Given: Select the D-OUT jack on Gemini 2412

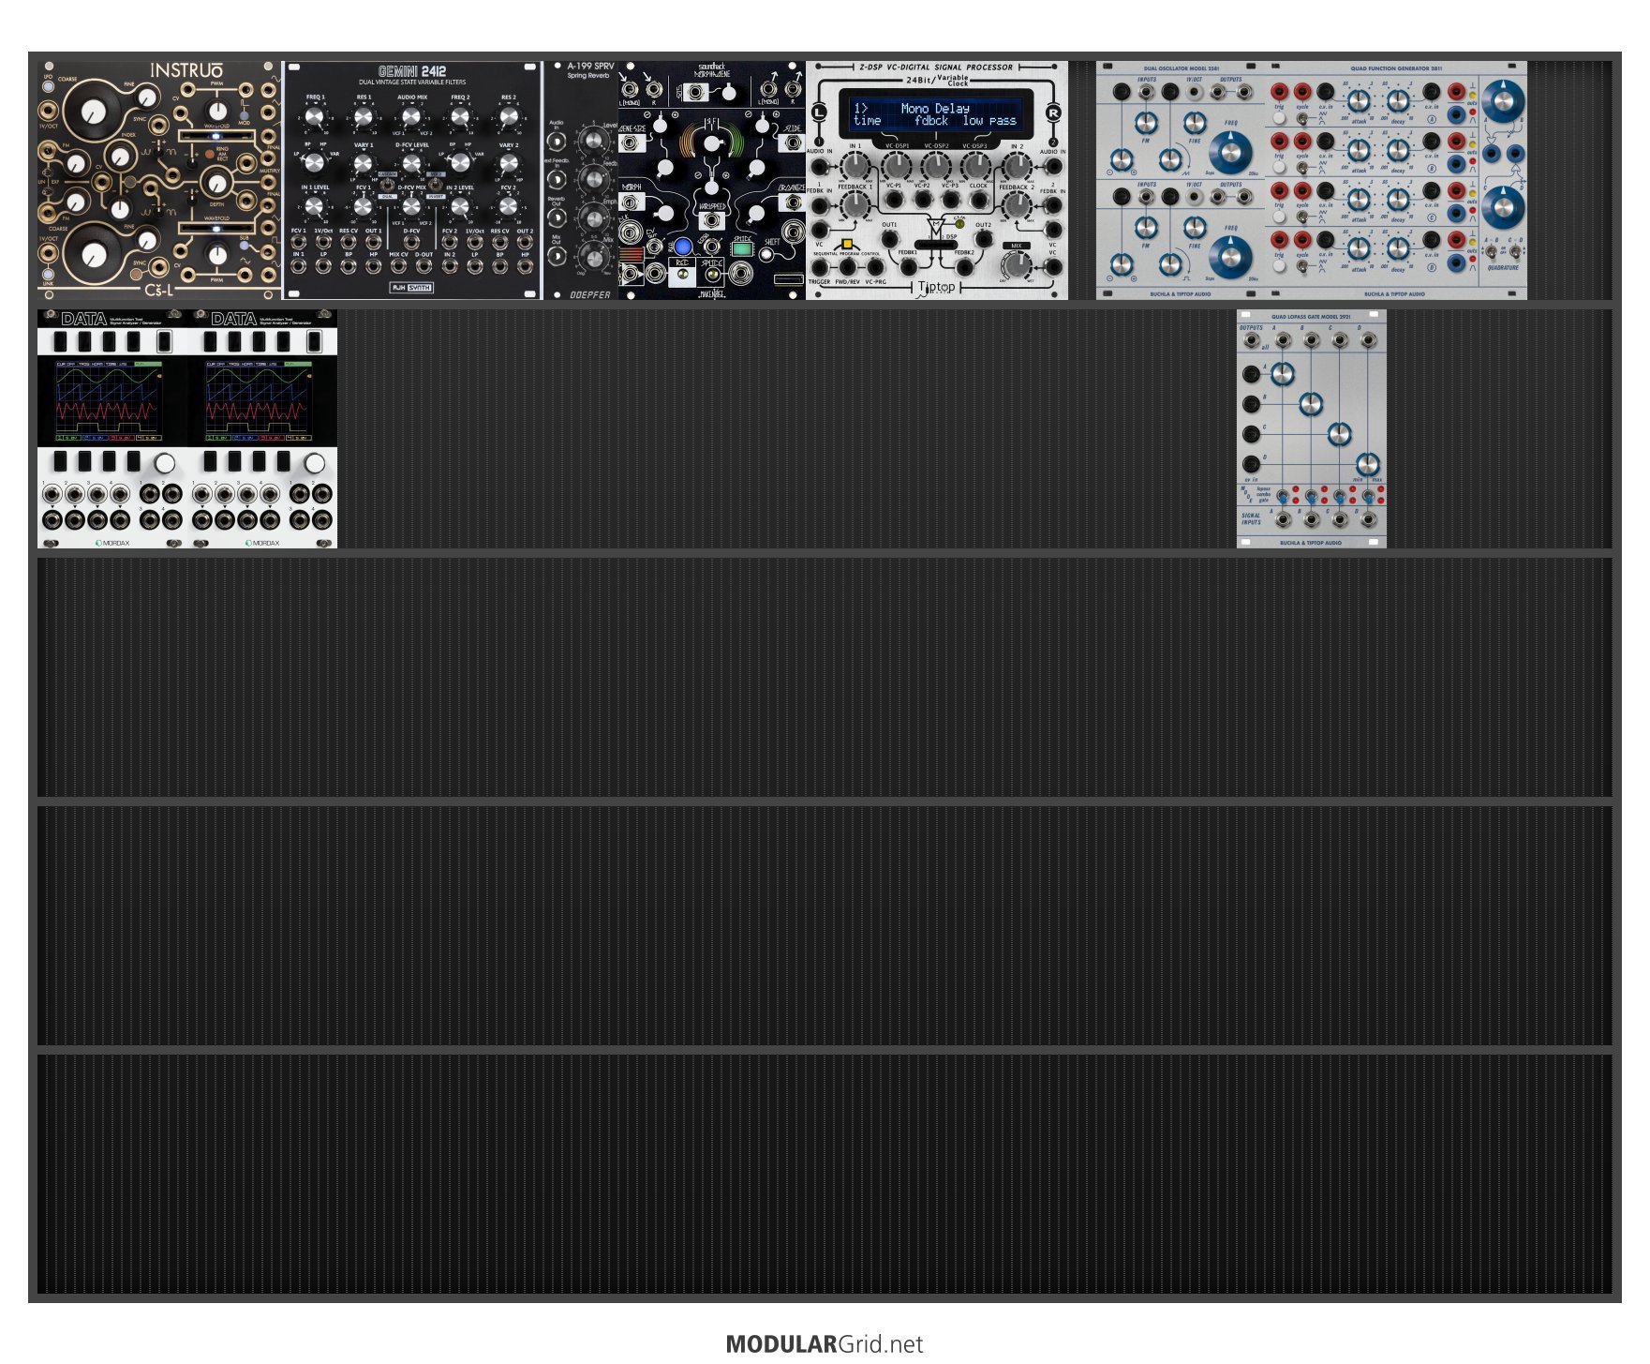Looking at the screenshot, I should click(x=424, y=266).
